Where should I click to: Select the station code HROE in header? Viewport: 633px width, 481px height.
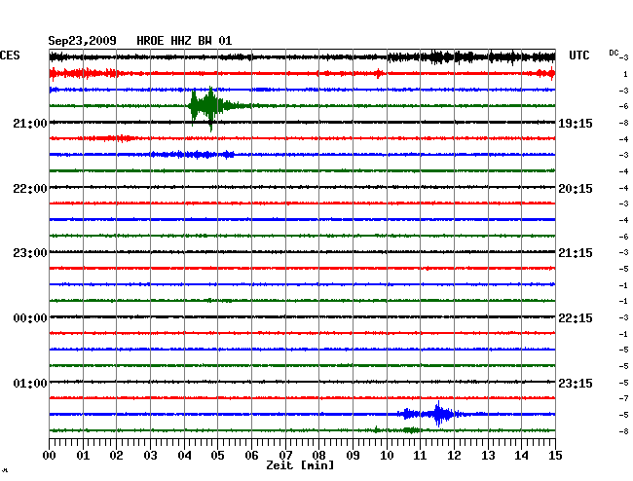(150, 41)
